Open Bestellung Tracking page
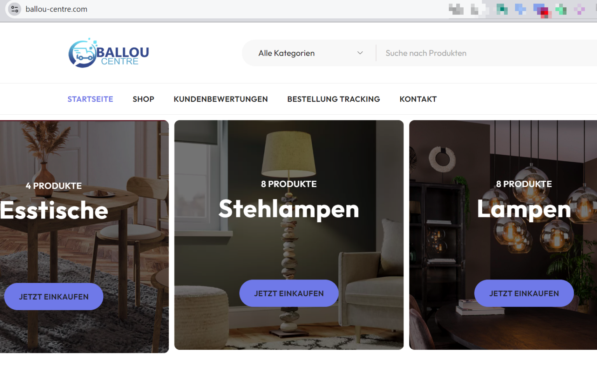Viewport: 597px width, 377px height. 333,99
